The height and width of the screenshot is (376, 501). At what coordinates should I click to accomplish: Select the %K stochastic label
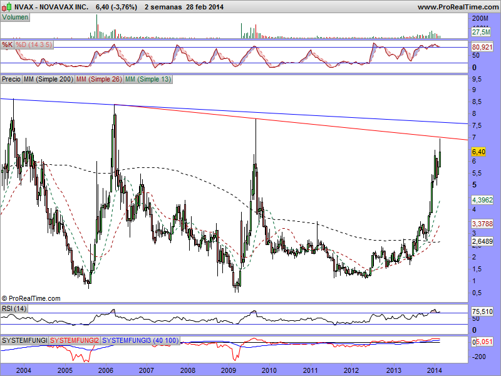pyautogui.click(x=8, y=44)
